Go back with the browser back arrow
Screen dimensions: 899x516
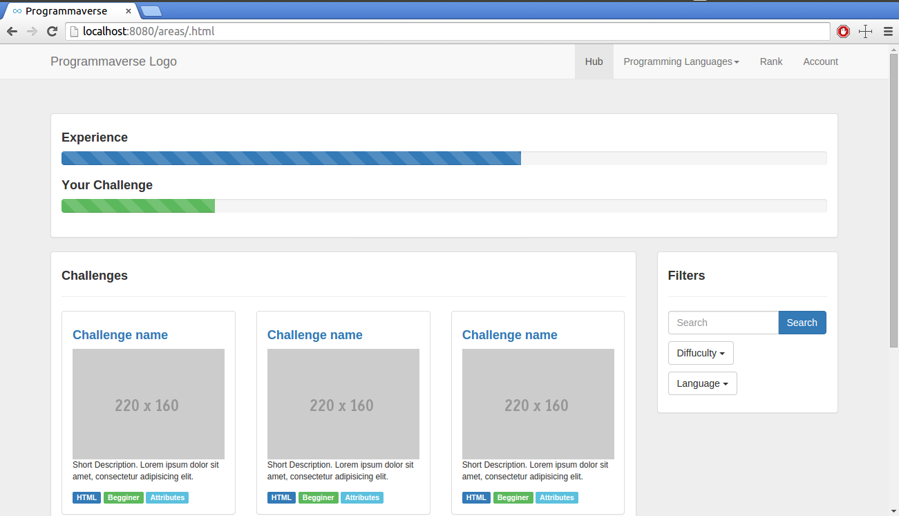12,31
